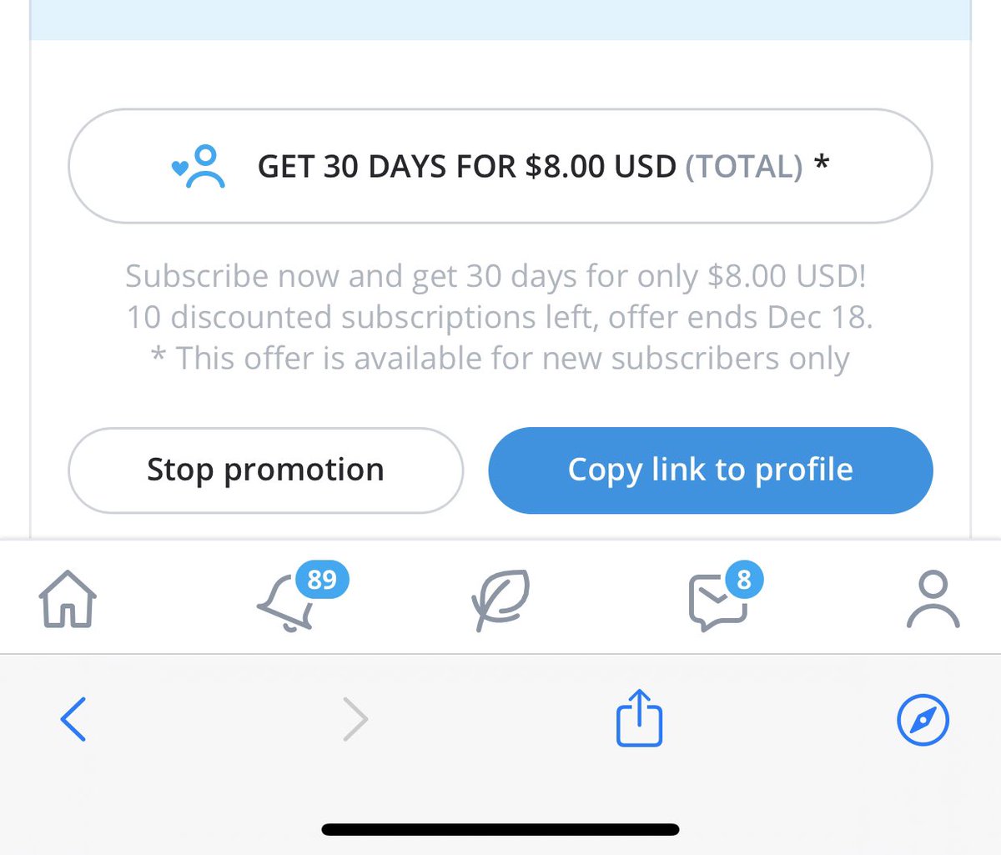Screen dimensions: 1001x855
Task: Open the share sheet icon
Action: (639, 717)
